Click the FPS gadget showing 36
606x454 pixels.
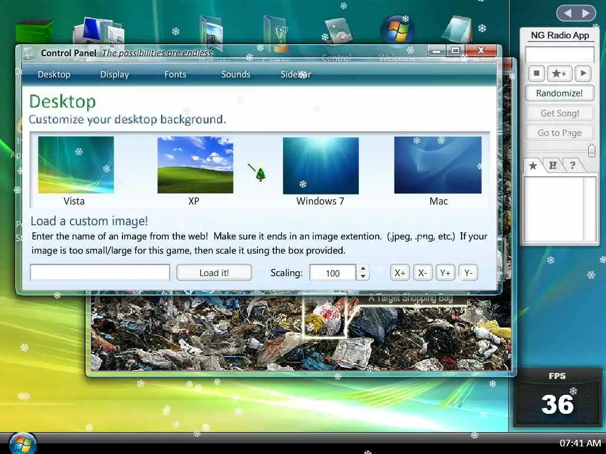tap(557, 397)
